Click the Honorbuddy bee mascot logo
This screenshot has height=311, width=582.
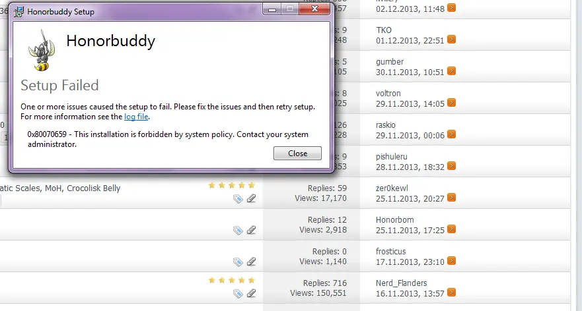42,50
